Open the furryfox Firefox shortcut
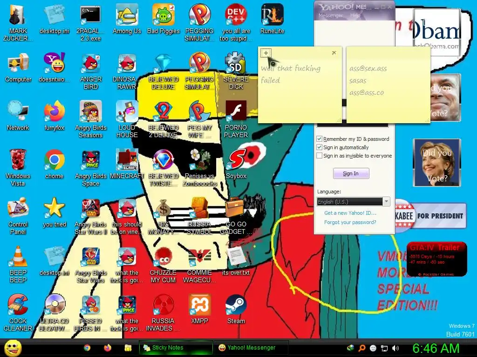This screenshot has height=357, width=477. pos(54,116)
